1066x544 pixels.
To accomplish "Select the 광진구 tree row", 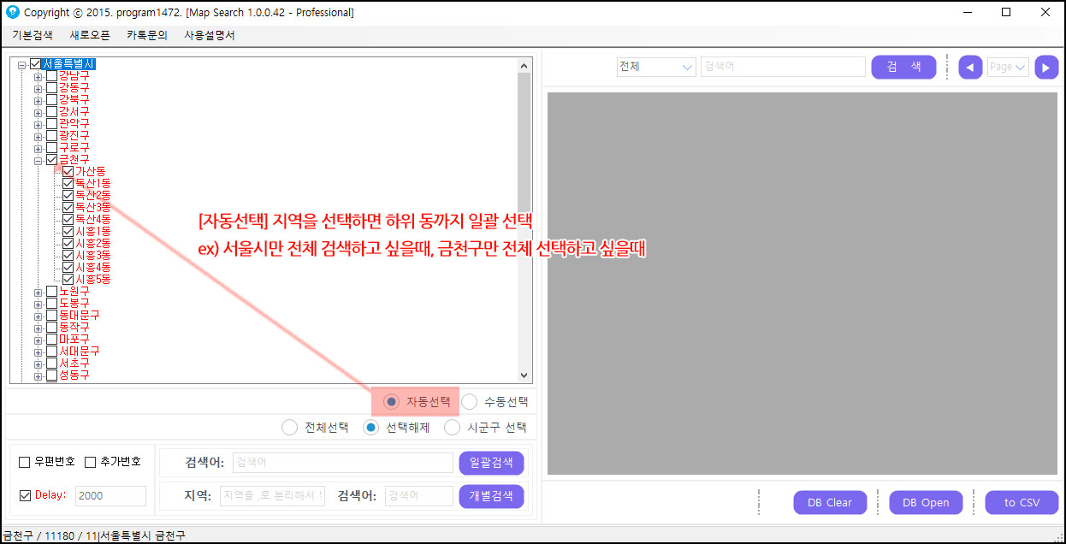I will pos(74,136).
